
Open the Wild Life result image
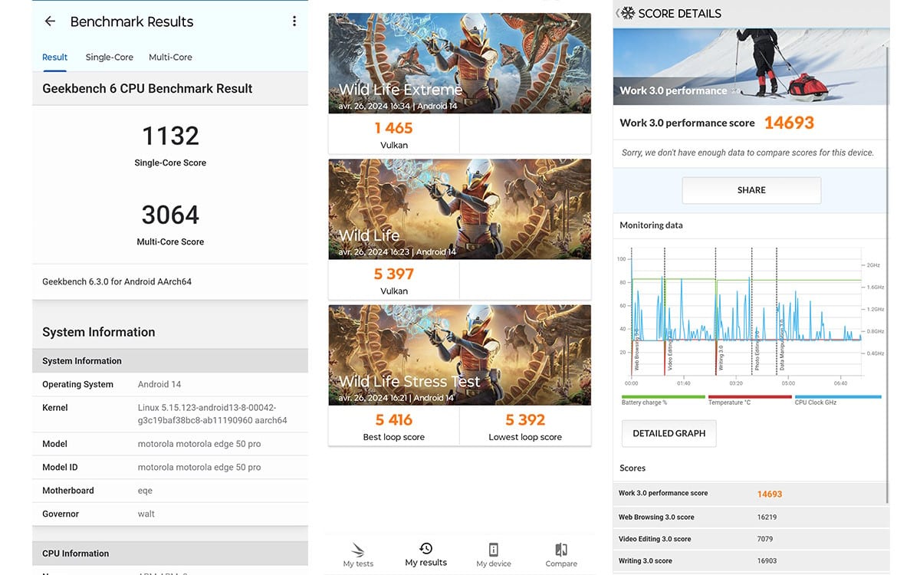point(460,209)
